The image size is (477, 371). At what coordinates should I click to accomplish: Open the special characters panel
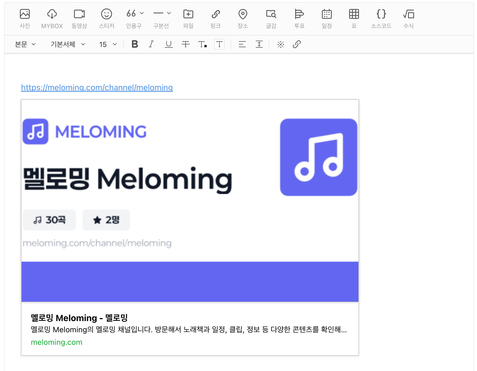coord(281,44)
